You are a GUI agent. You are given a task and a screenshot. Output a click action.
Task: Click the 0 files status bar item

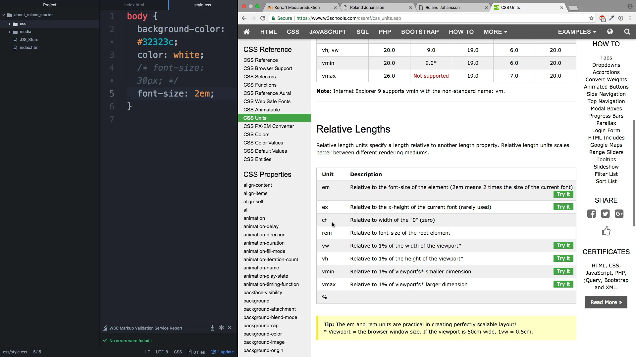click(196, 352)
